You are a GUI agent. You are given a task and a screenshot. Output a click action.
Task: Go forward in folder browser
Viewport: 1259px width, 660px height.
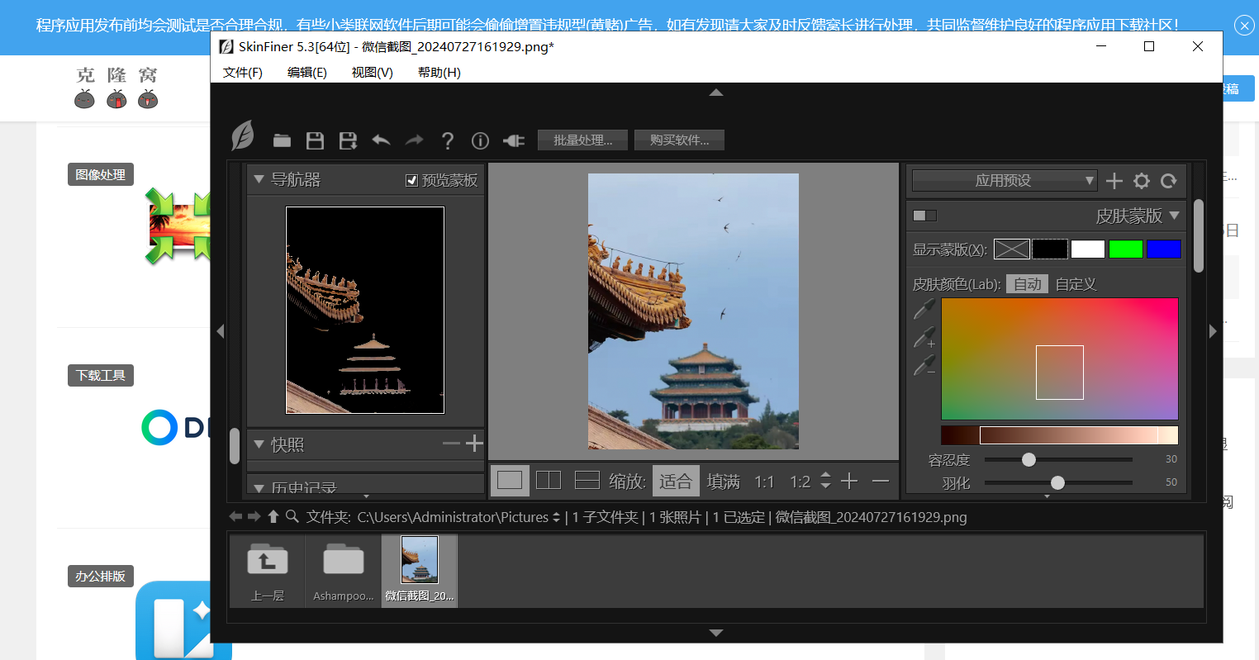pos(254,516)
